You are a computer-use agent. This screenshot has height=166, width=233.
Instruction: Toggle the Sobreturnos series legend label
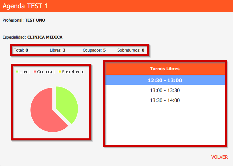click(x=73, y=72)
